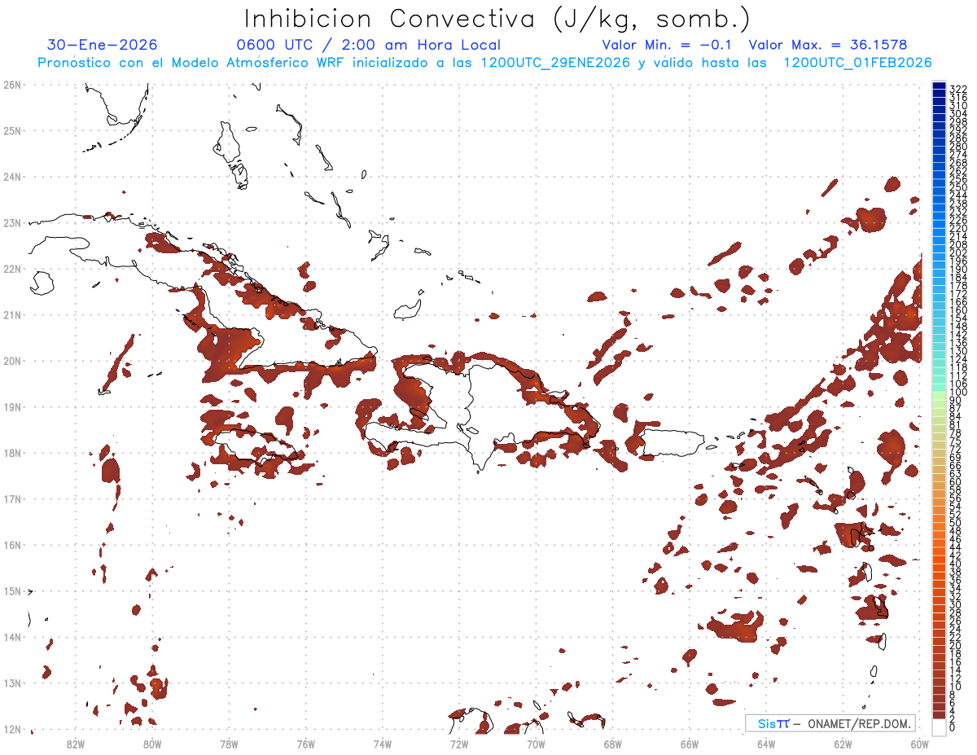This screenshot has width=977, height=755.
Task: Click the 60W longitude label
Action: tap(919, 744)
